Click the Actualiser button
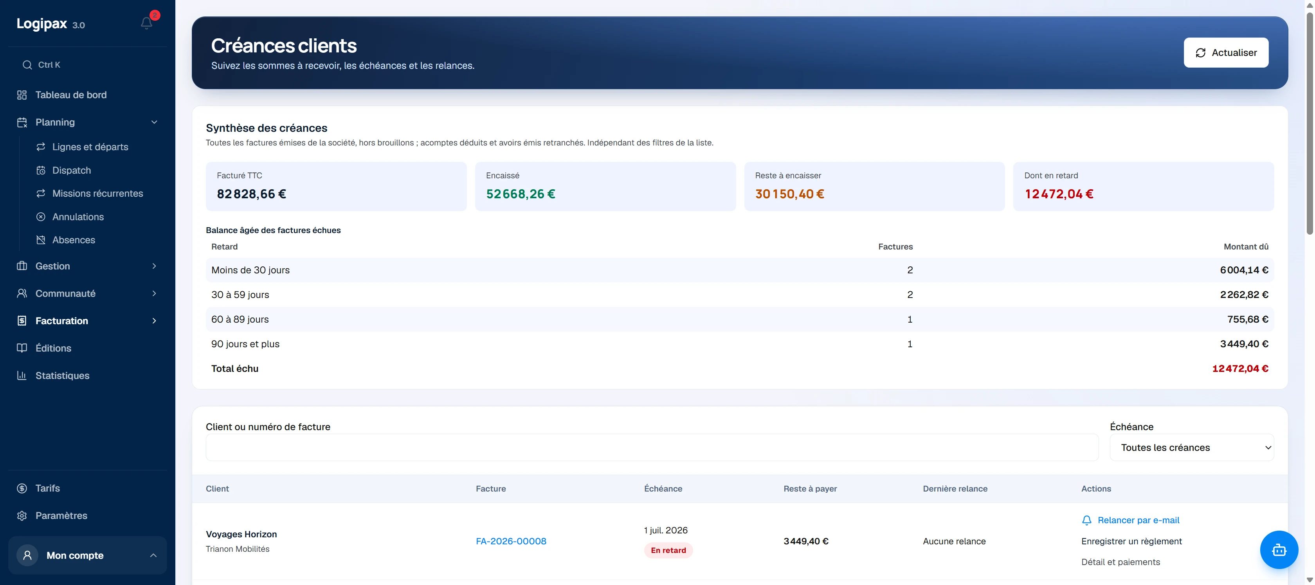Viewport: 1315px width, 585px height. (x=1226, y=52)
